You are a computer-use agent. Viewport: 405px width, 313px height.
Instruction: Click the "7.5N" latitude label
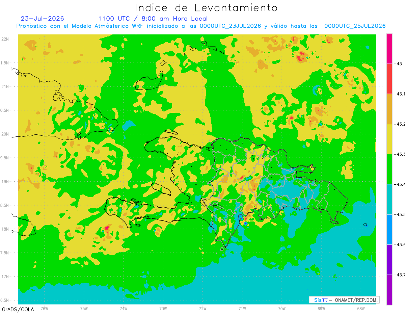[x=5, y=253]
